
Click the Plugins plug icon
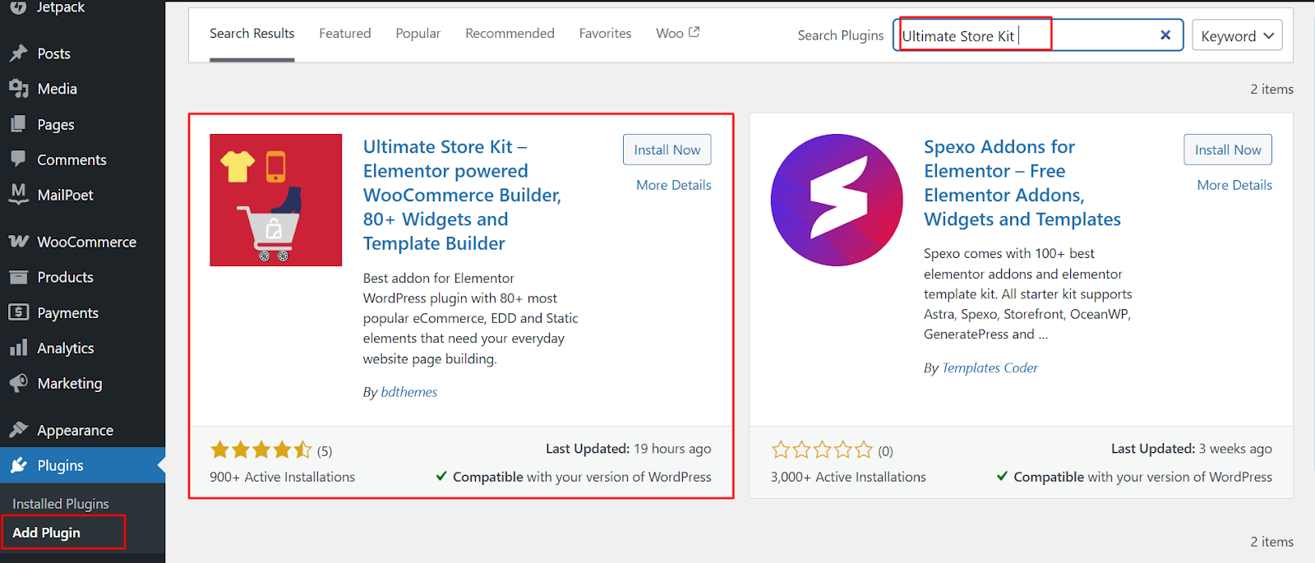(x=18, y=465)
